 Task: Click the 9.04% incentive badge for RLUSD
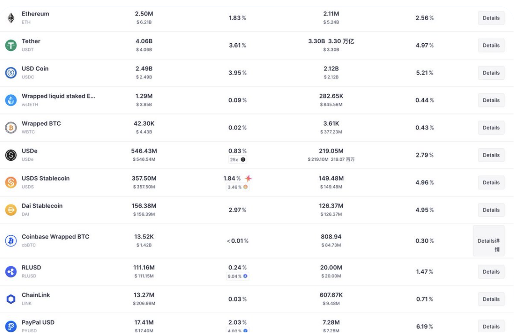[237, 276]
